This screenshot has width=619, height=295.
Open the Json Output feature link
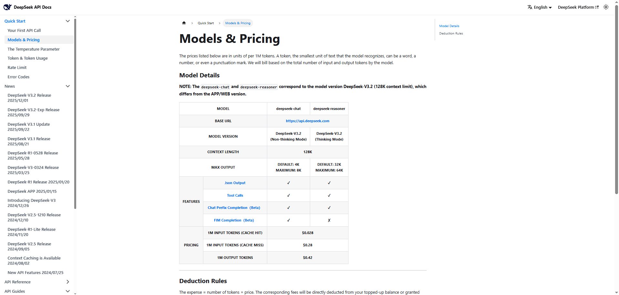235,183
